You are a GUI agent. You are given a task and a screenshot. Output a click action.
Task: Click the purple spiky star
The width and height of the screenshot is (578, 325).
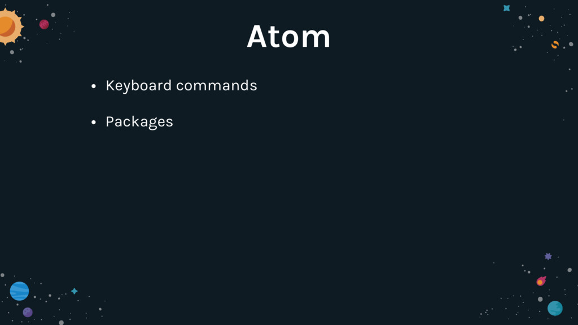coord(548,257)
